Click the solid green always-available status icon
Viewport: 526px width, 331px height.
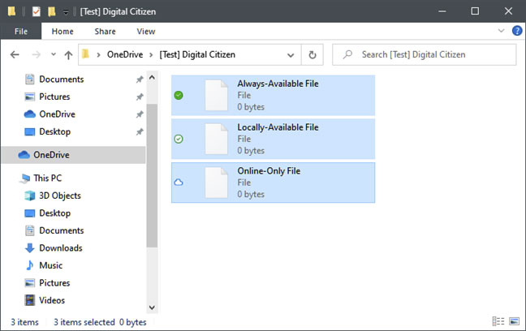pyautogui.click(x=179, y=95)
